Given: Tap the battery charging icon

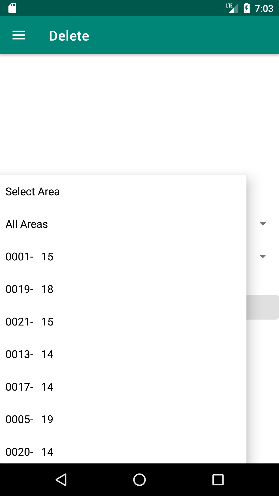Looking at the screenshot, I should click(247, 8).
